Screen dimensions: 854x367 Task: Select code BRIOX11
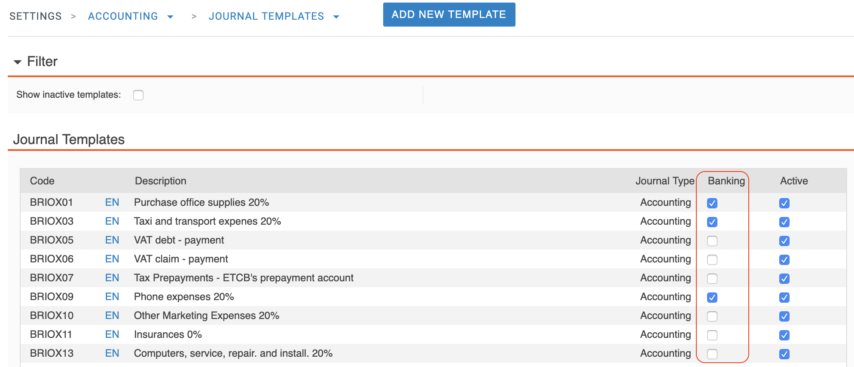point(51,334)
